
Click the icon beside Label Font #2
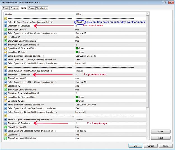tap(6, 86)
